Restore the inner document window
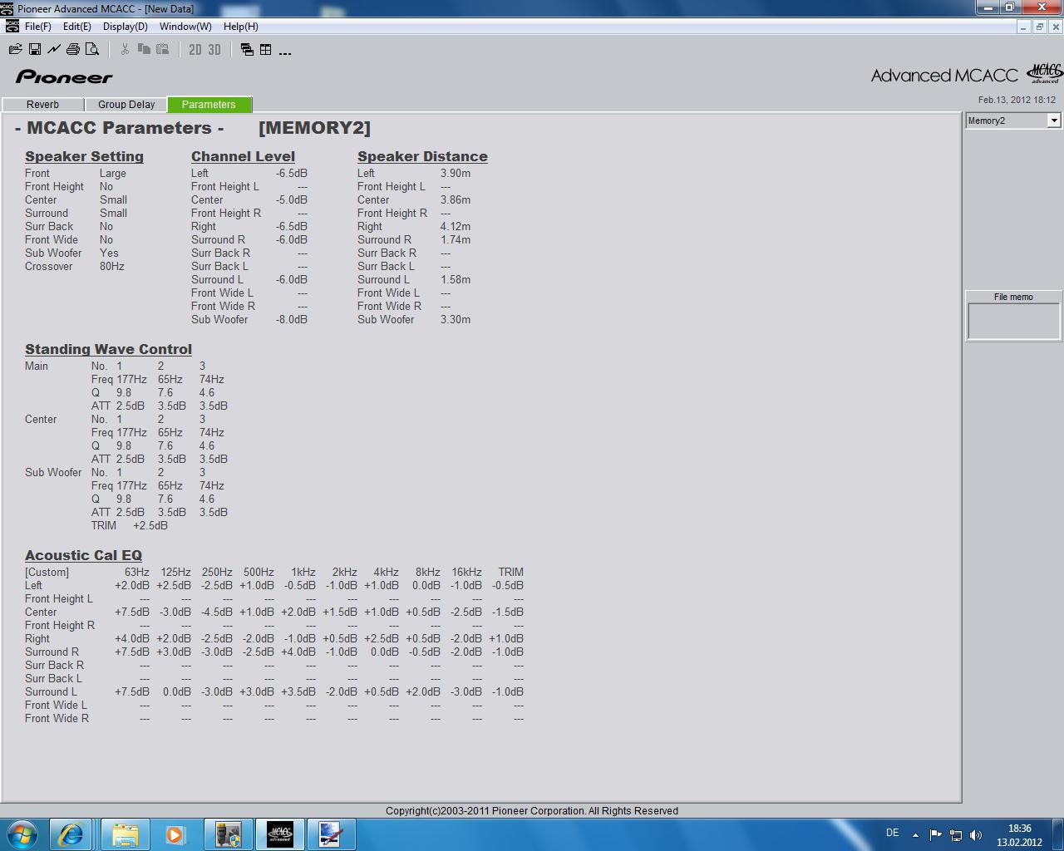1064x851 pixels. click(x=1039, y=27)
